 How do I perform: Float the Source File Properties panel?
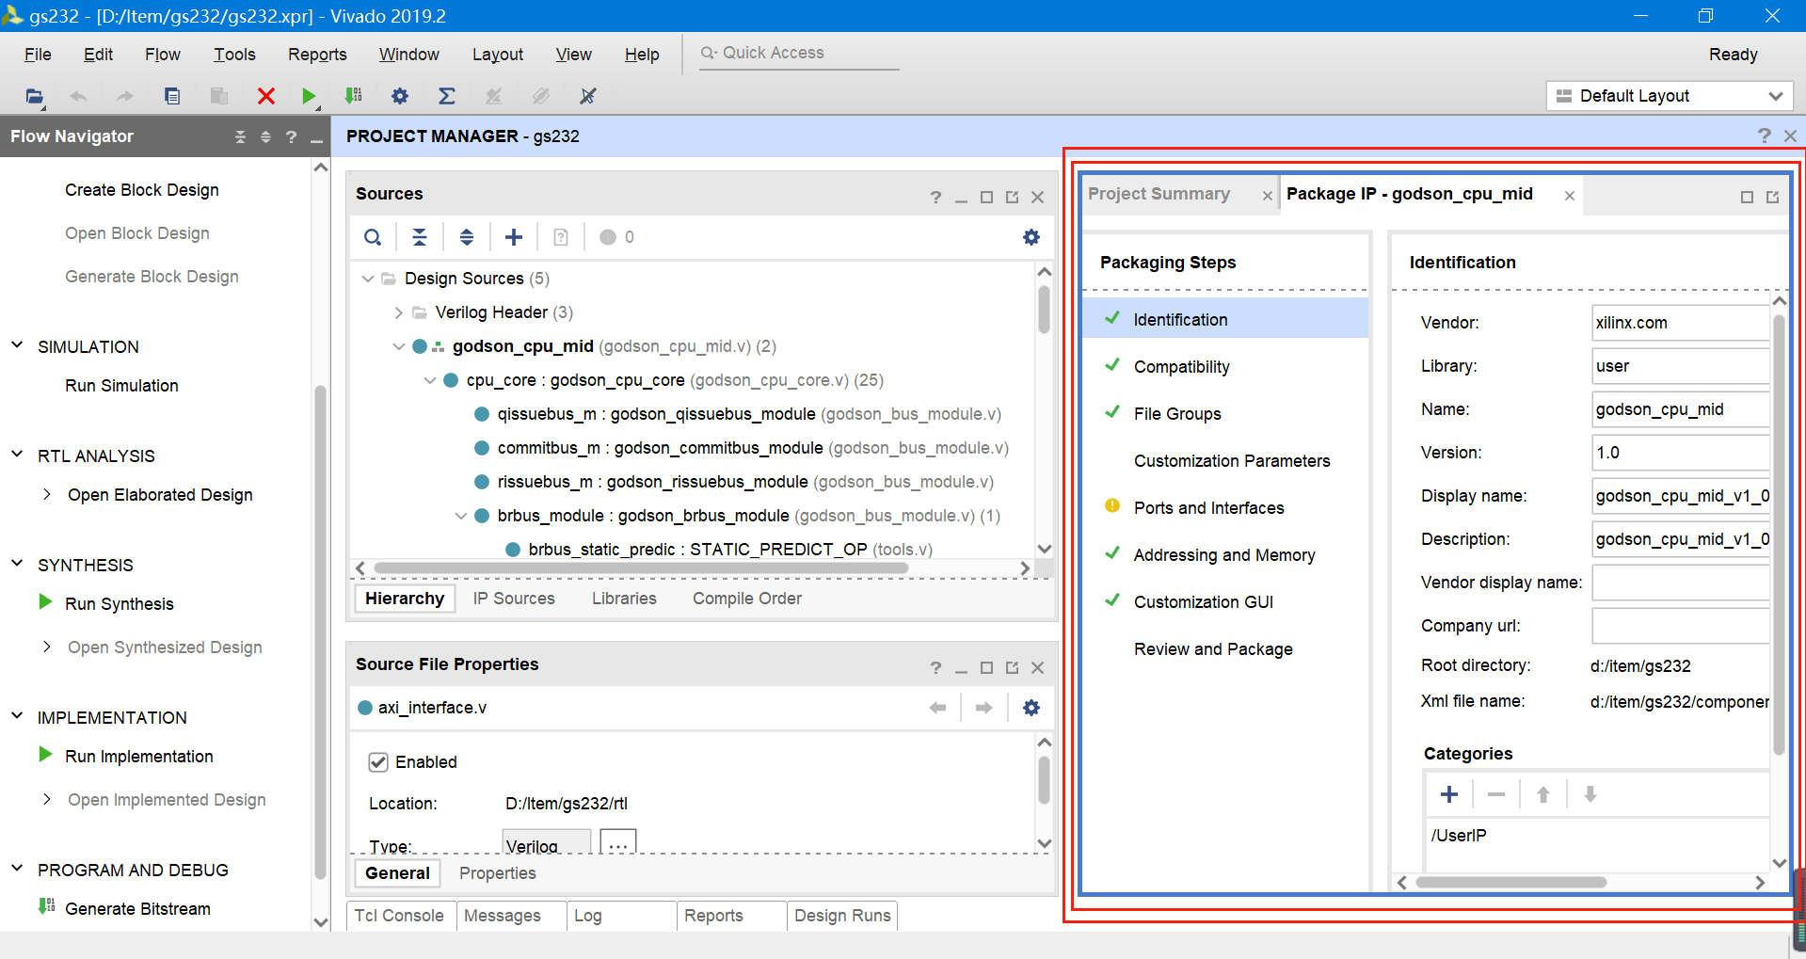(x=1012, y=667)
